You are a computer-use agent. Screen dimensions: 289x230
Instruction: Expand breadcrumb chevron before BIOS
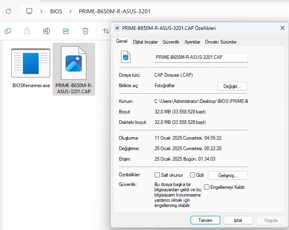pos(41,11)
